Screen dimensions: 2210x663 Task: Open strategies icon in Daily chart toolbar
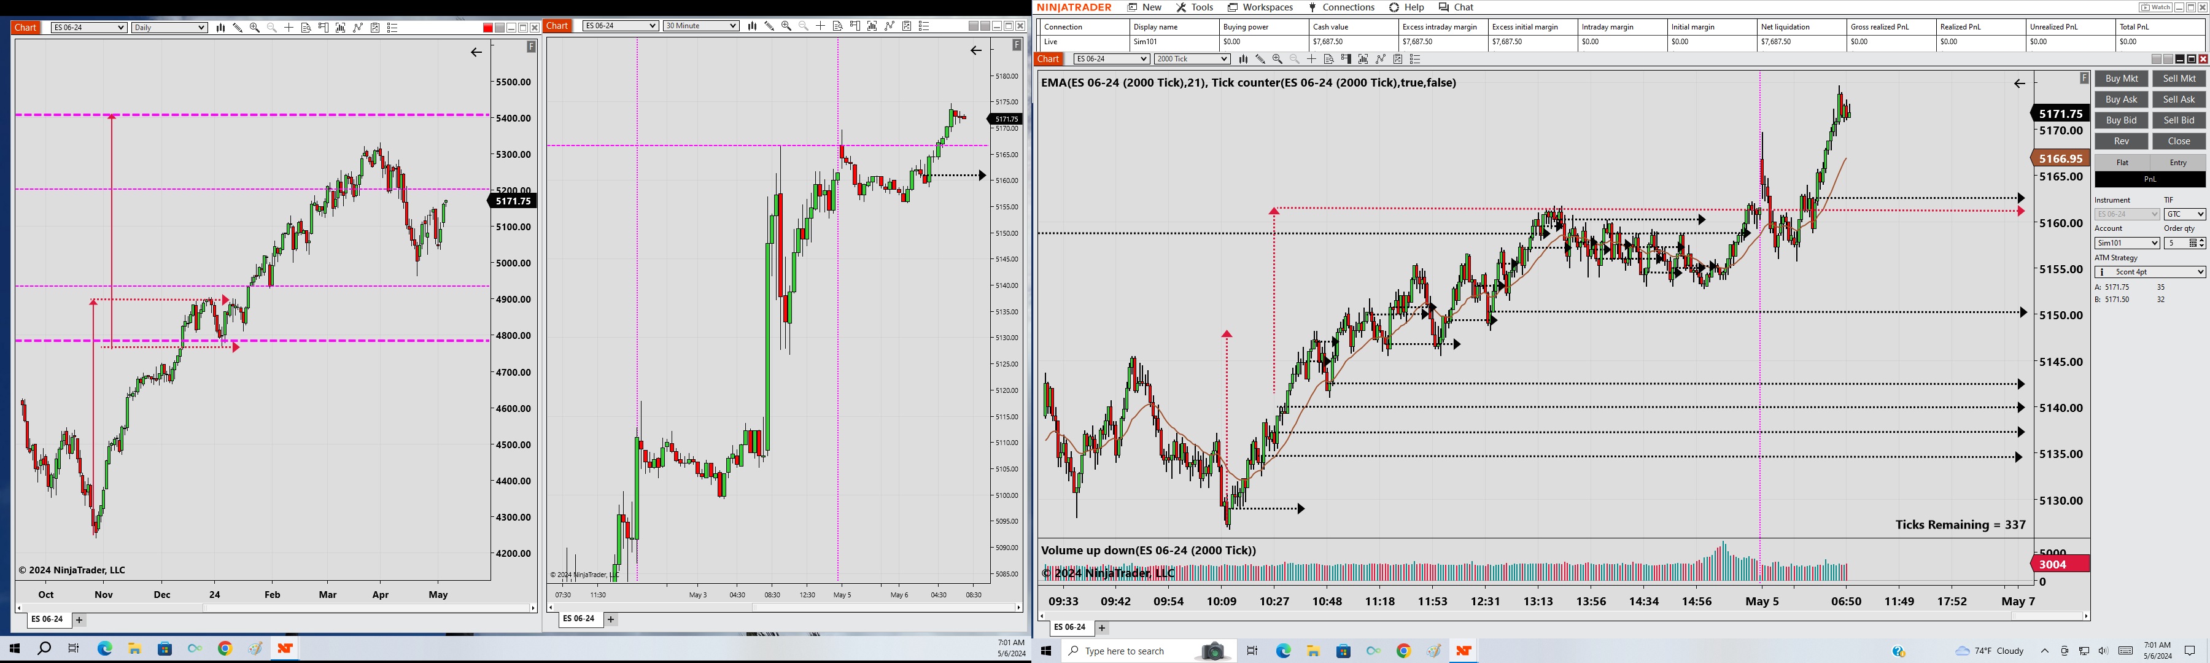[375, 28]
